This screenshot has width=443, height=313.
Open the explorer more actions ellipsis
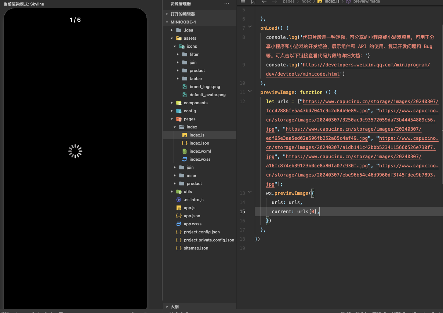[x=227, y=4]
